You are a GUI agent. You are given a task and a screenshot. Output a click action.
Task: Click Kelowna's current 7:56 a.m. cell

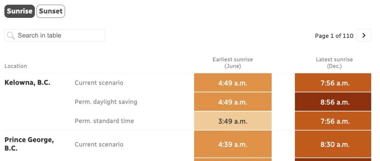333,83
